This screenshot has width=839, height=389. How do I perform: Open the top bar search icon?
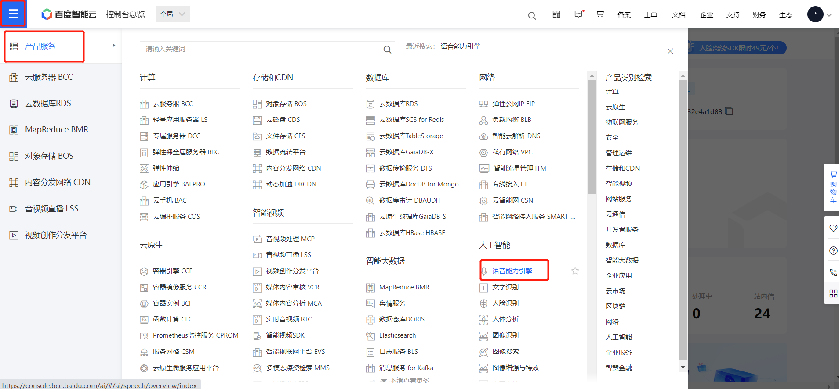tap(532, 16)
